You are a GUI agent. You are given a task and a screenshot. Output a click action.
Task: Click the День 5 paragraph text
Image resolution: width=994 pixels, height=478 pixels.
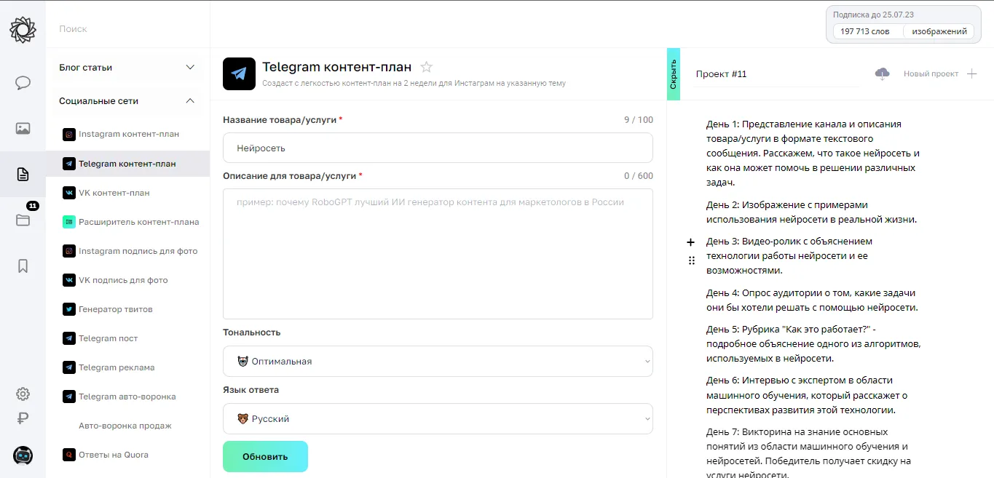[x=814, y=343]
